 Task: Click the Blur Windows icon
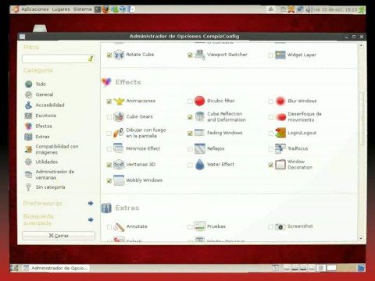[280, 101]
